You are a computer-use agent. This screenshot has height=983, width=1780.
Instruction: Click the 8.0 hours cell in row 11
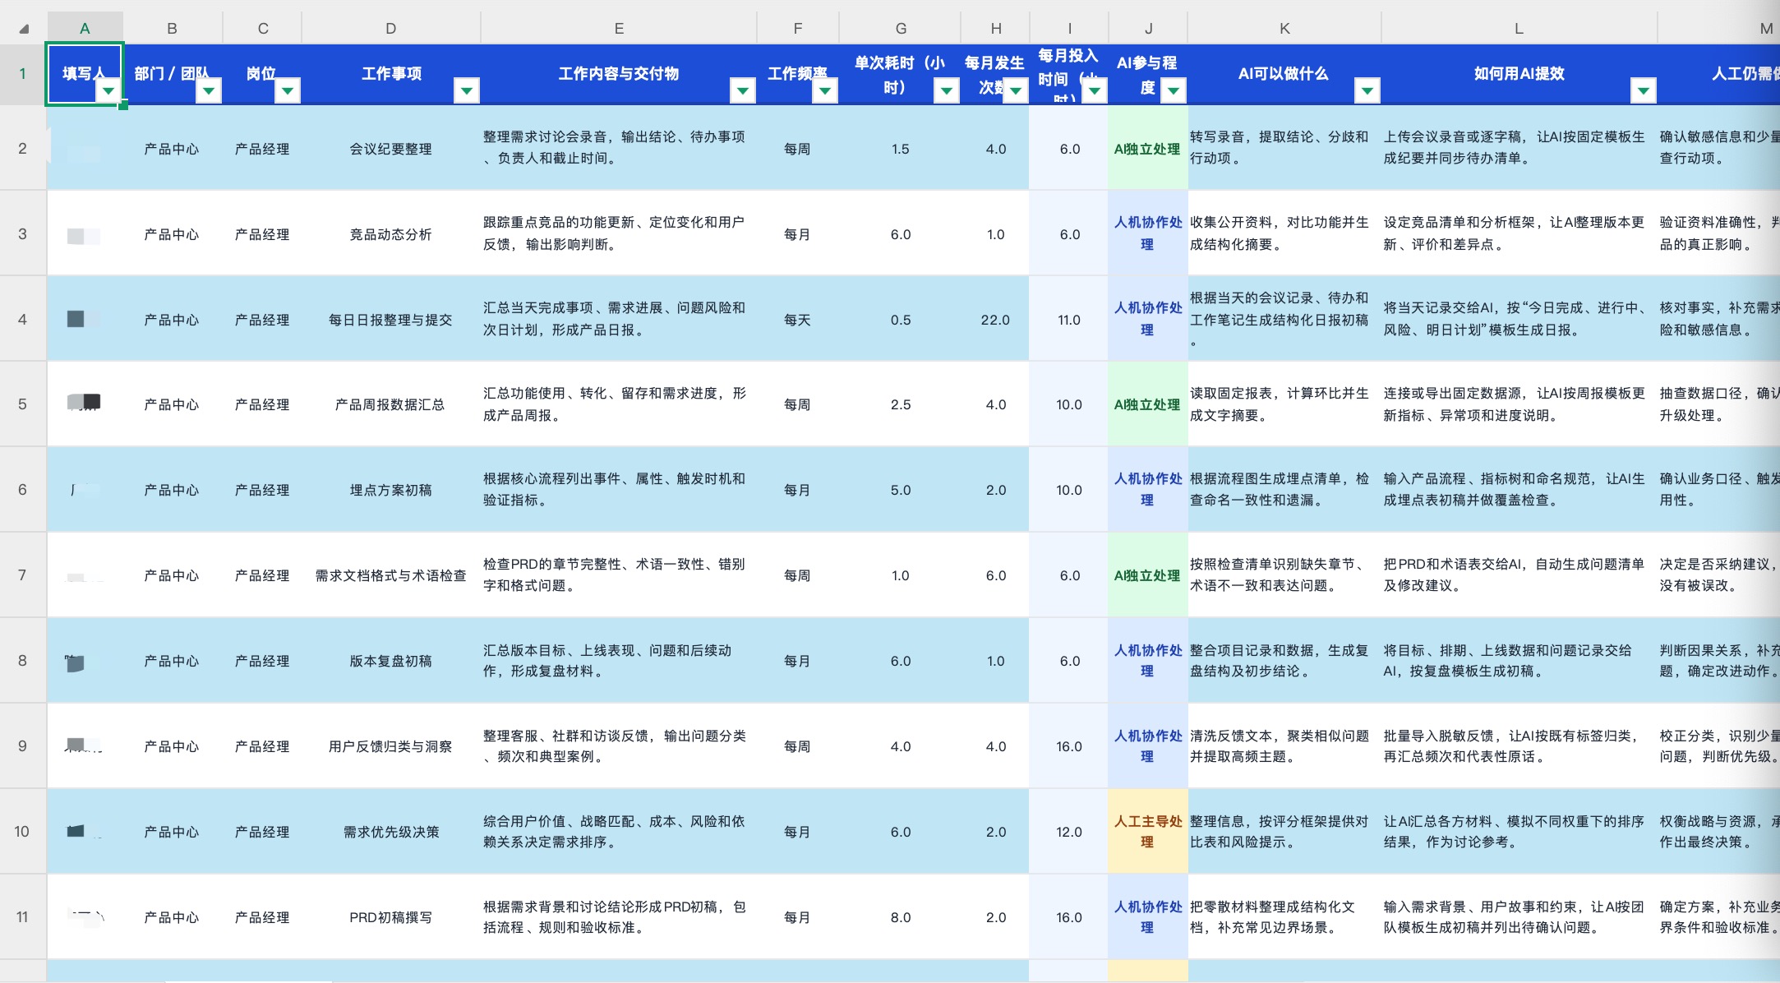coord(901,917)
